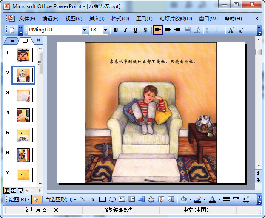
Task: Toggle Numbering list button
Action: point(209,30)
